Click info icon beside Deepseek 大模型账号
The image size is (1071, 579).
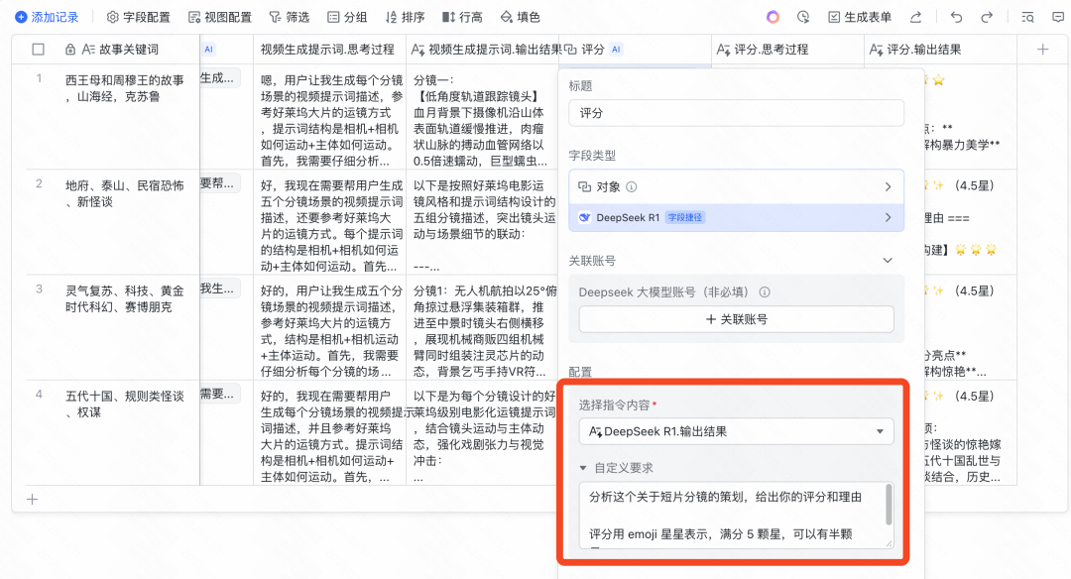point(765,292)
